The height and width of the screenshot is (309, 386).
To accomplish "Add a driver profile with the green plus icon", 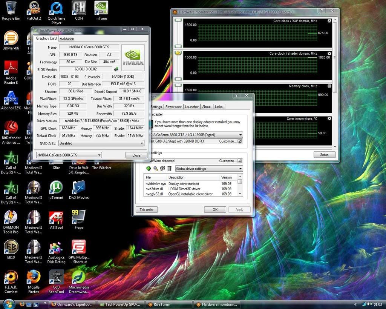I will (x=148, y=168).
